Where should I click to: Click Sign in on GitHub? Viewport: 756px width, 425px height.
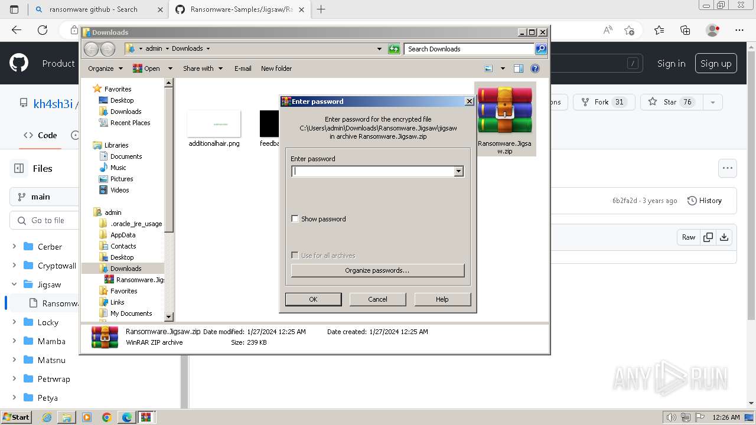pos(671,64)
